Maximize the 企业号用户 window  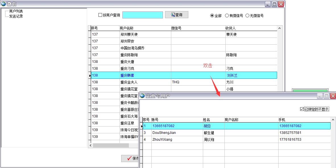326,96
